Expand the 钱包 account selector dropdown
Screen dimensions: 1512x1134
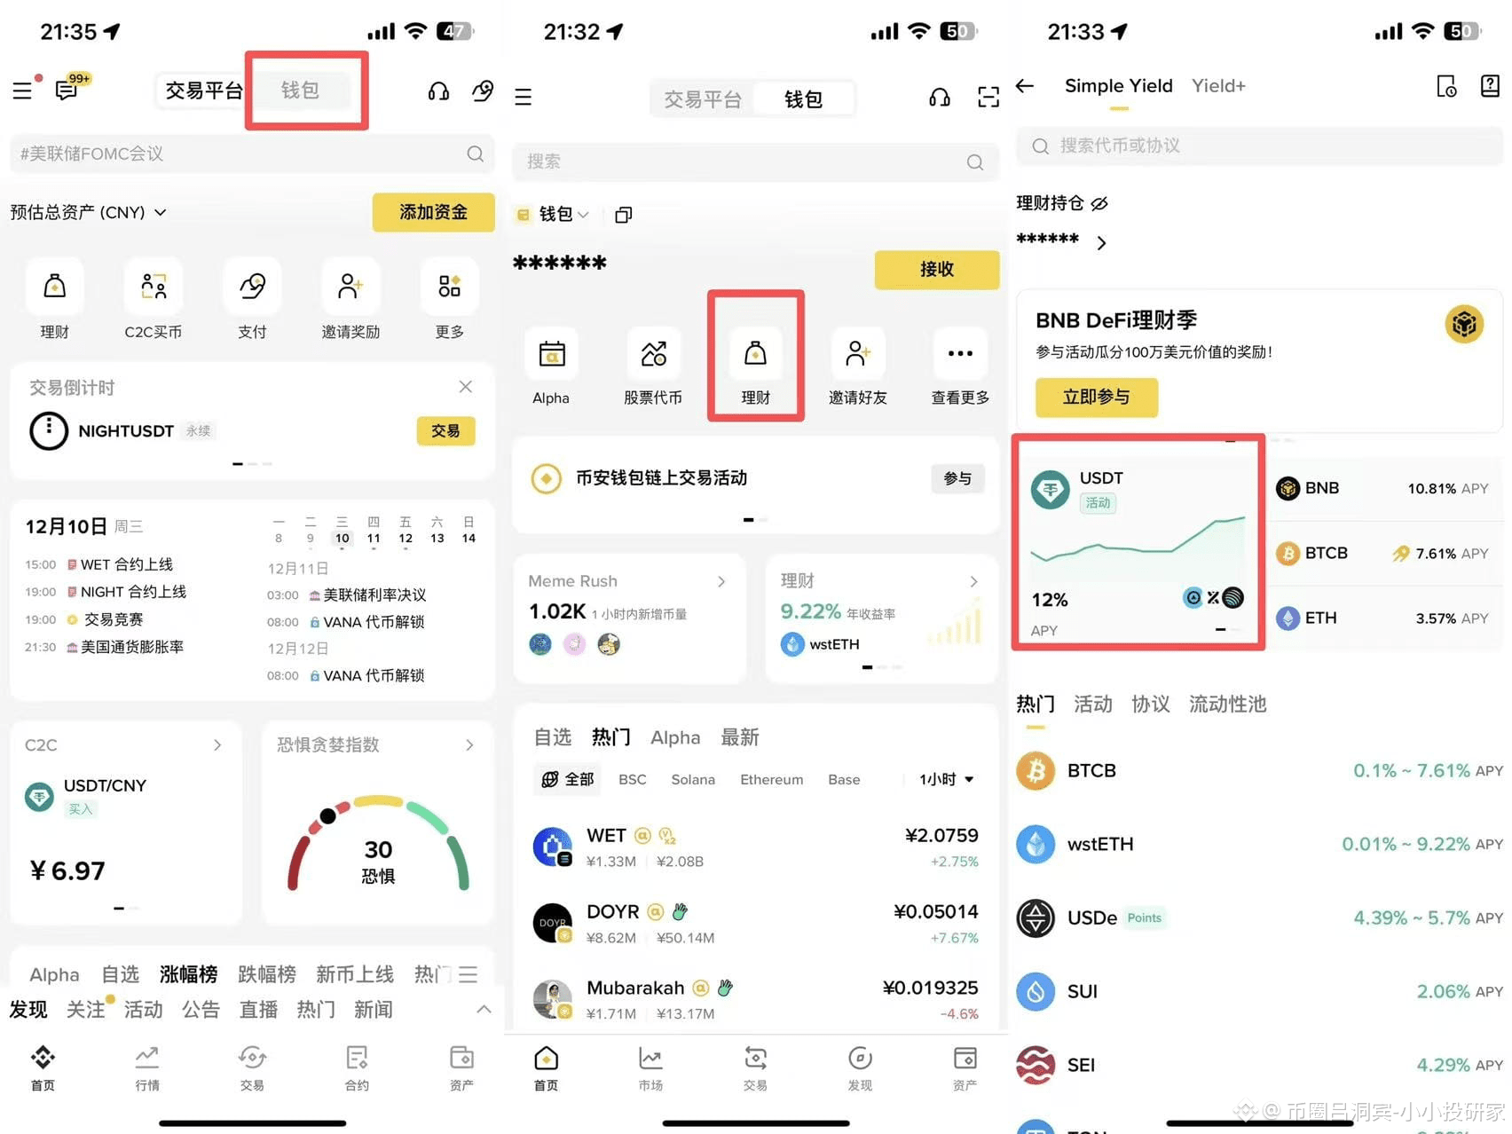click(564, 215)
